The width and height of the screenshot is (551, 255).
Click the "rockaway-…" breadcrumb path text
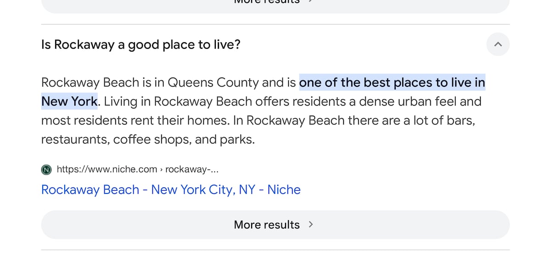point(192,170)
